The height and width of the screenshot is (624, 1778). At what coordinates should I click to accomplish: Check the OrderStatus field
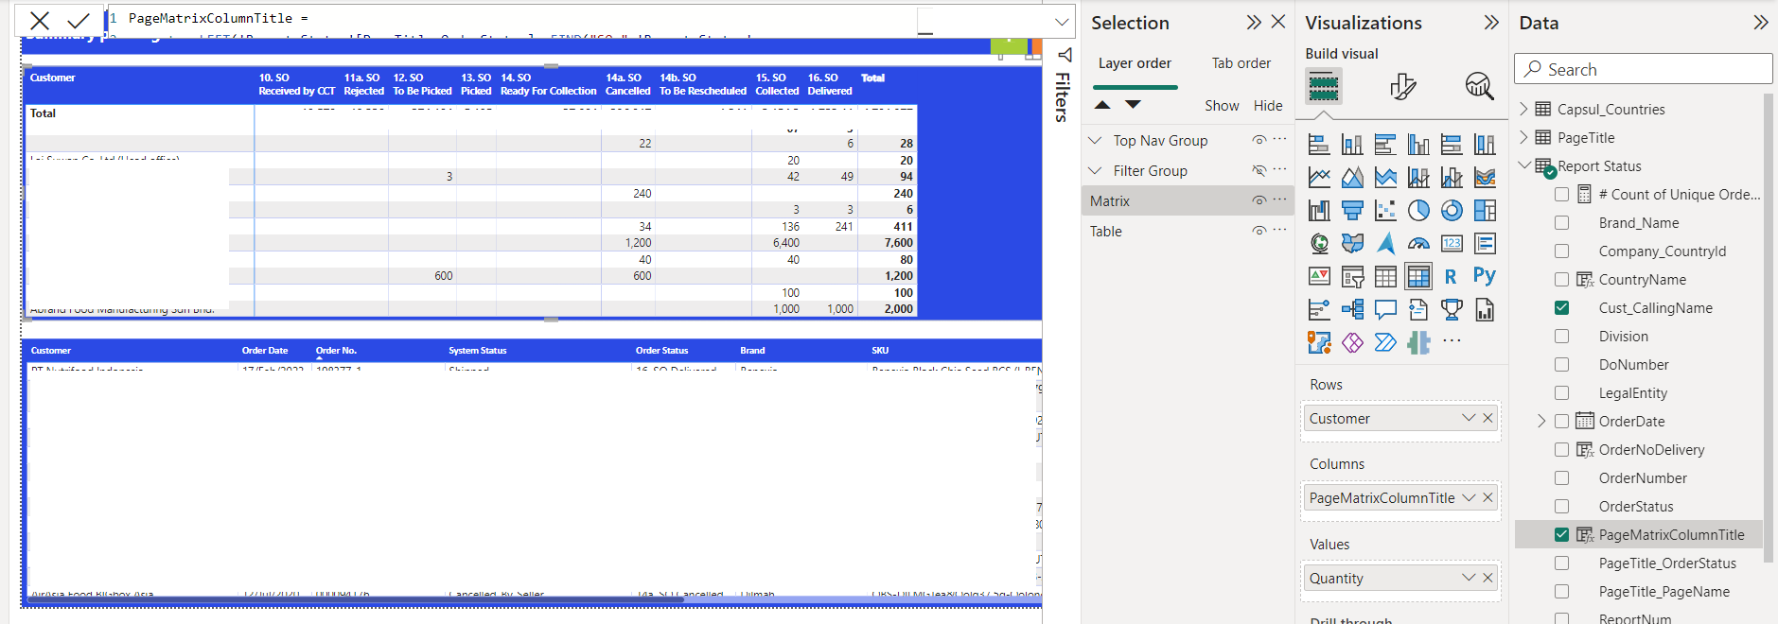pyautogui.click(x=1561, y=507)
